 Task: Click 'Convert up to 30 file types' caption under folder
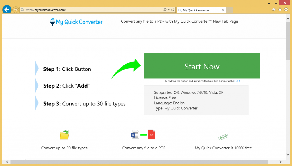64,148
